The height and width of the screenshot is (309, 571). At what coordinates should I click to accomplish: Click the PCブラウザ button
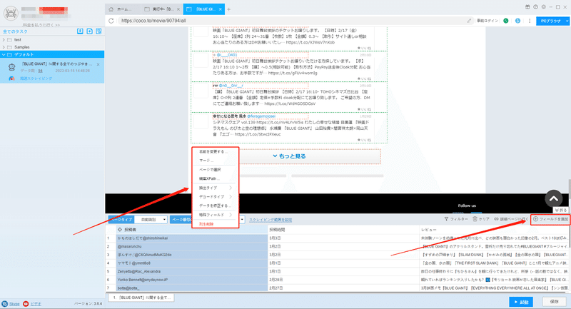point(550,21)
